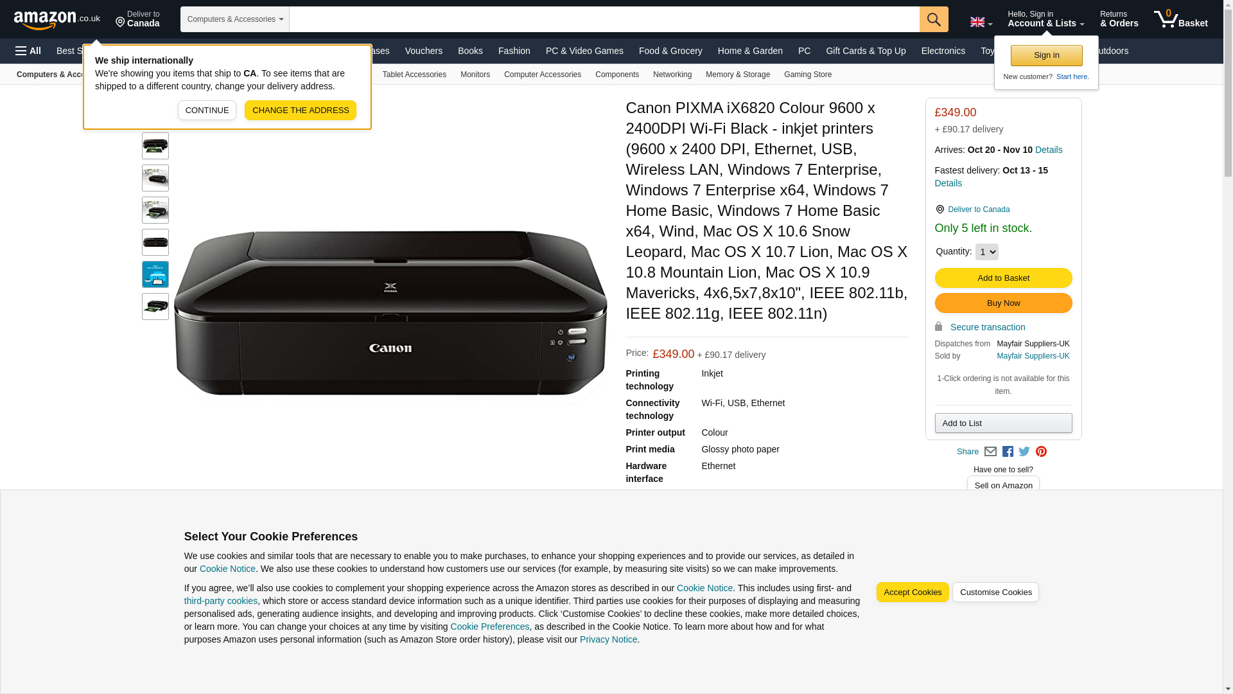
Task: Open the All hamburger menu
Action: point(28,51)
